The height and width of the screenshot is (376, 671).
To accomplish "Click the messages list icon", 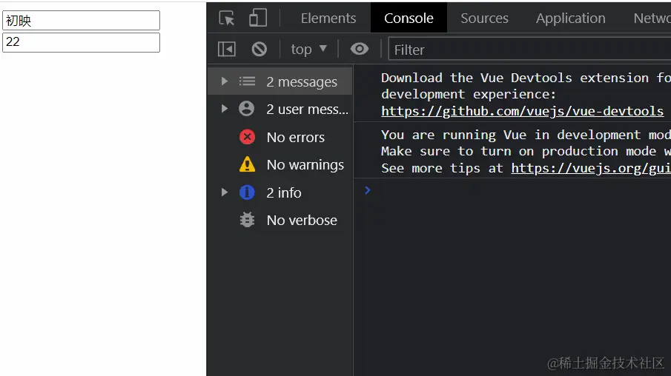I will (x=247, y=81).
